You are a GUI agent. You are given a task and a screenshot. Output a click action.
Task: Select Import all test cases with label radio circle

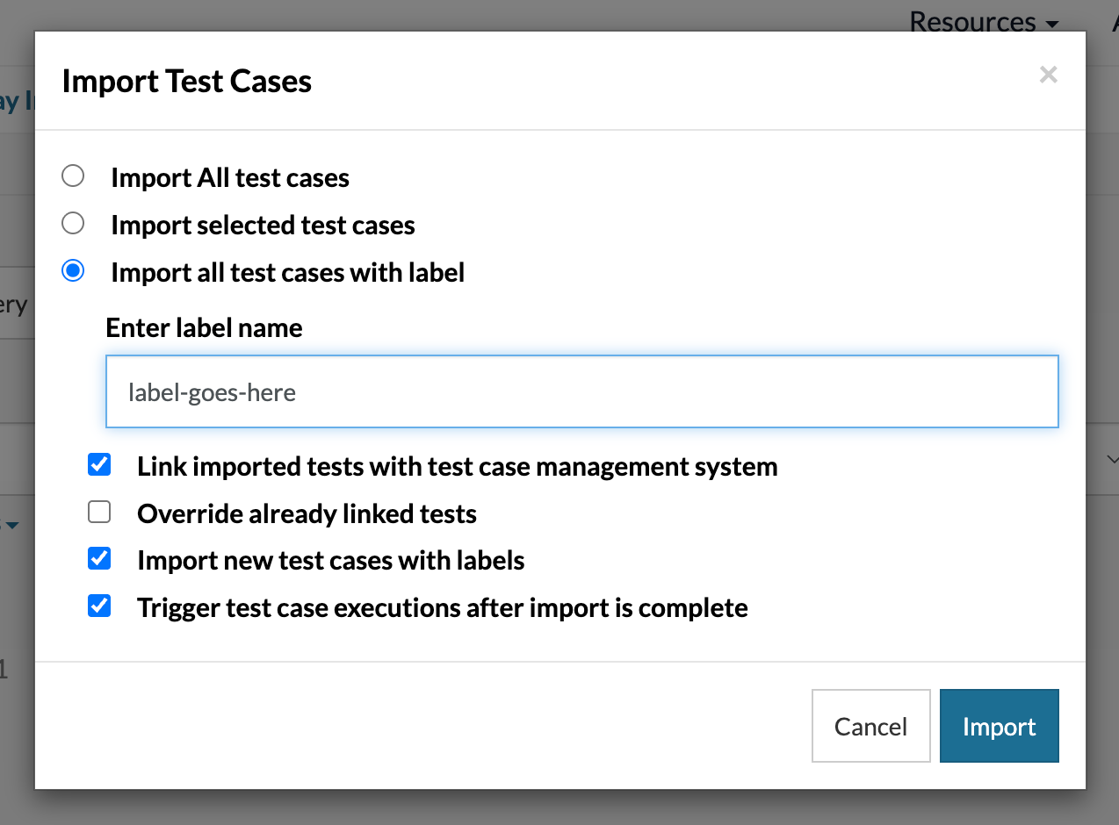[73, 271]
